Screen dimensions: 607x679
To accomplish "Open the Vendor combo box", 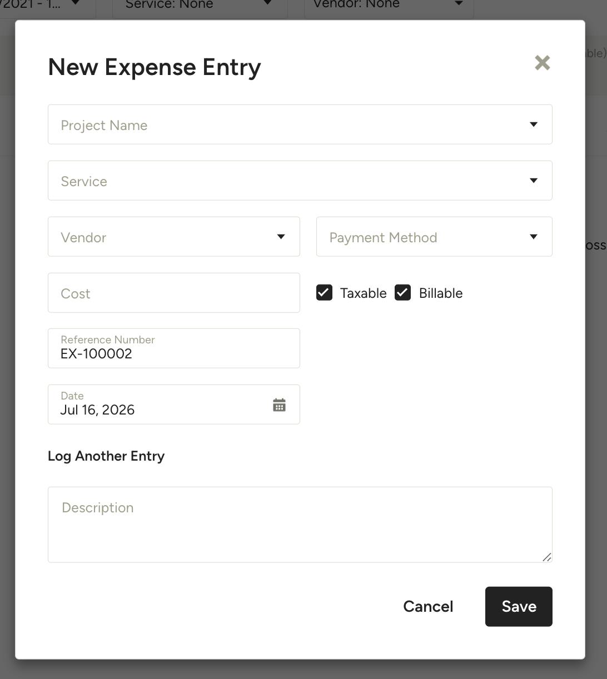I will pos(174,237).
